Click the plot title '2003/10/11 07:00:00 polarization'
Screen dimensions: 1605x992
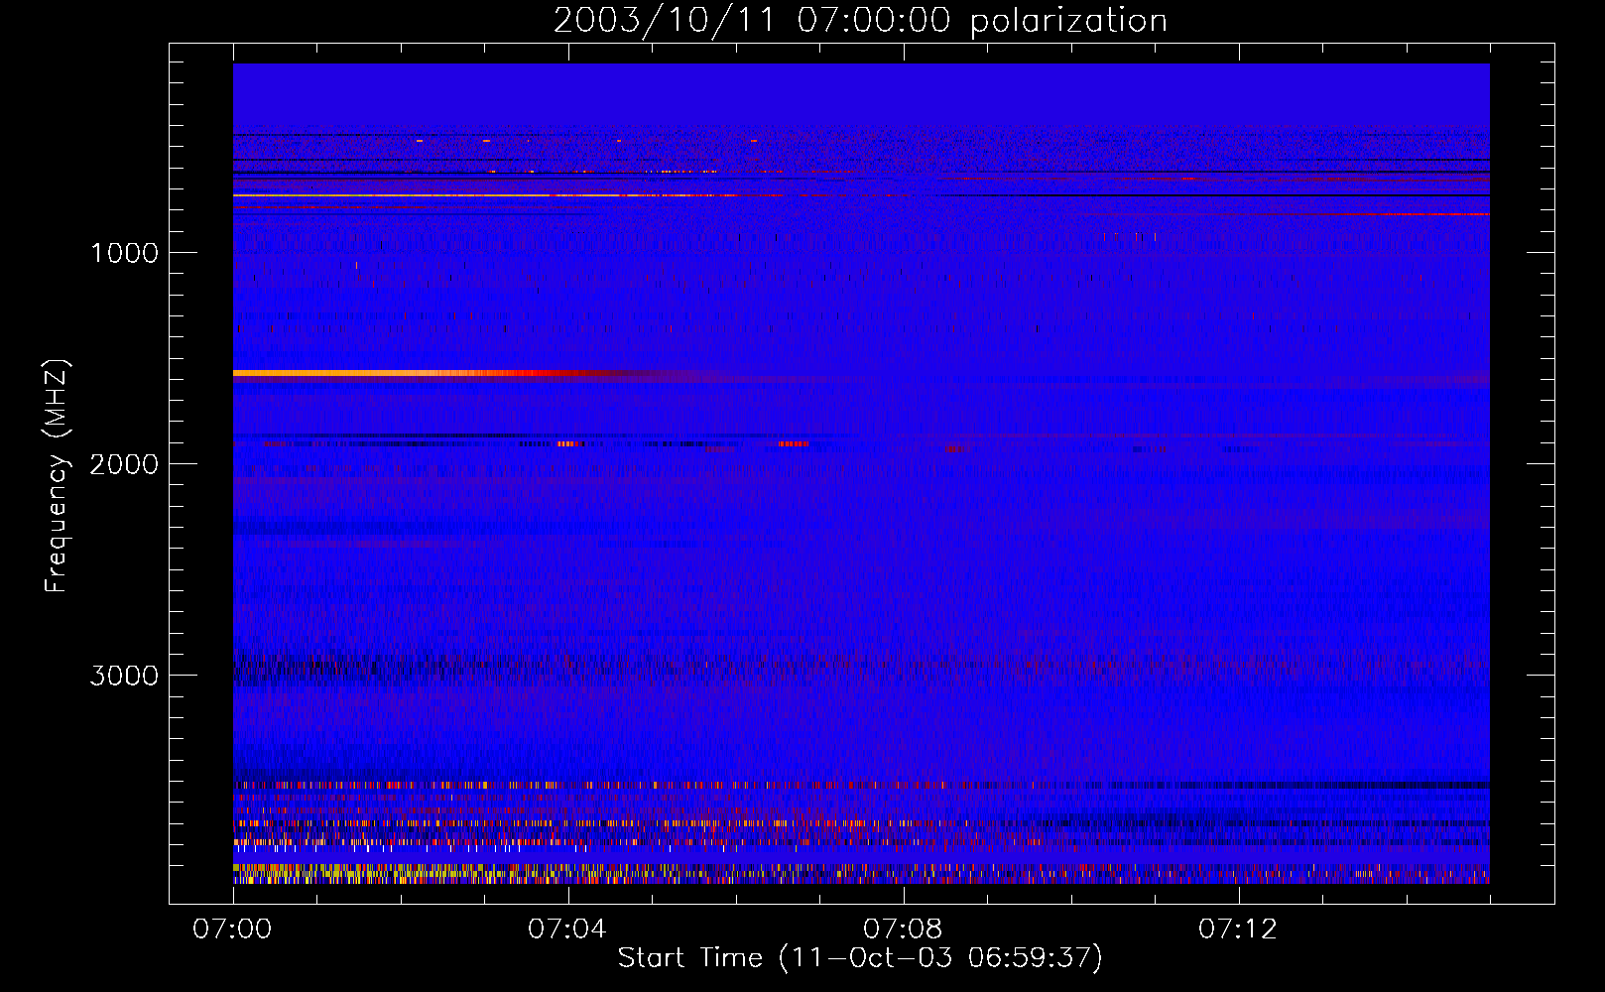point(860,21)
